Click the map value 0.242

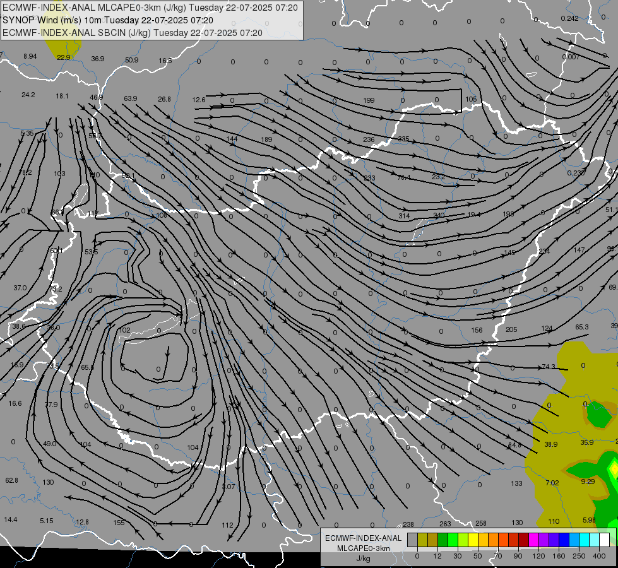click(x=569, y=18)
